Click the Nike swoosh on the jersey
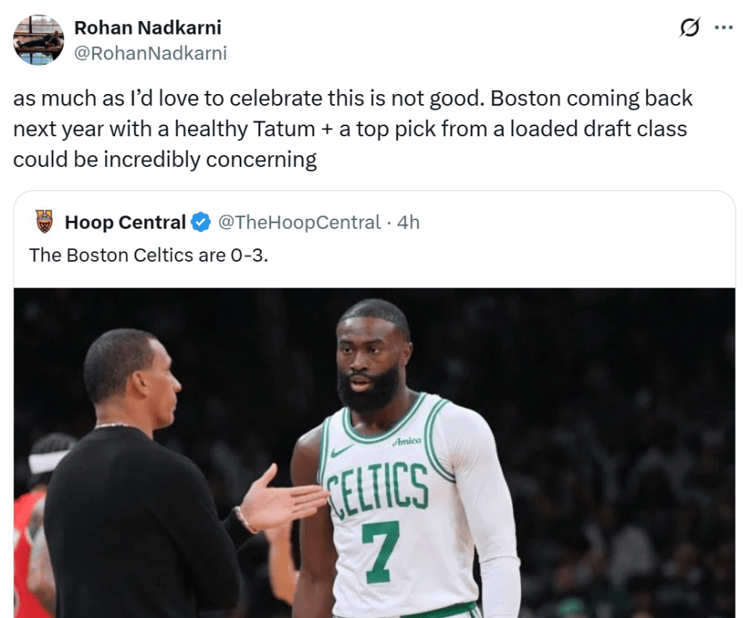Screen dimensions: 752x618 pyautogui.click(x=342, y=451)
